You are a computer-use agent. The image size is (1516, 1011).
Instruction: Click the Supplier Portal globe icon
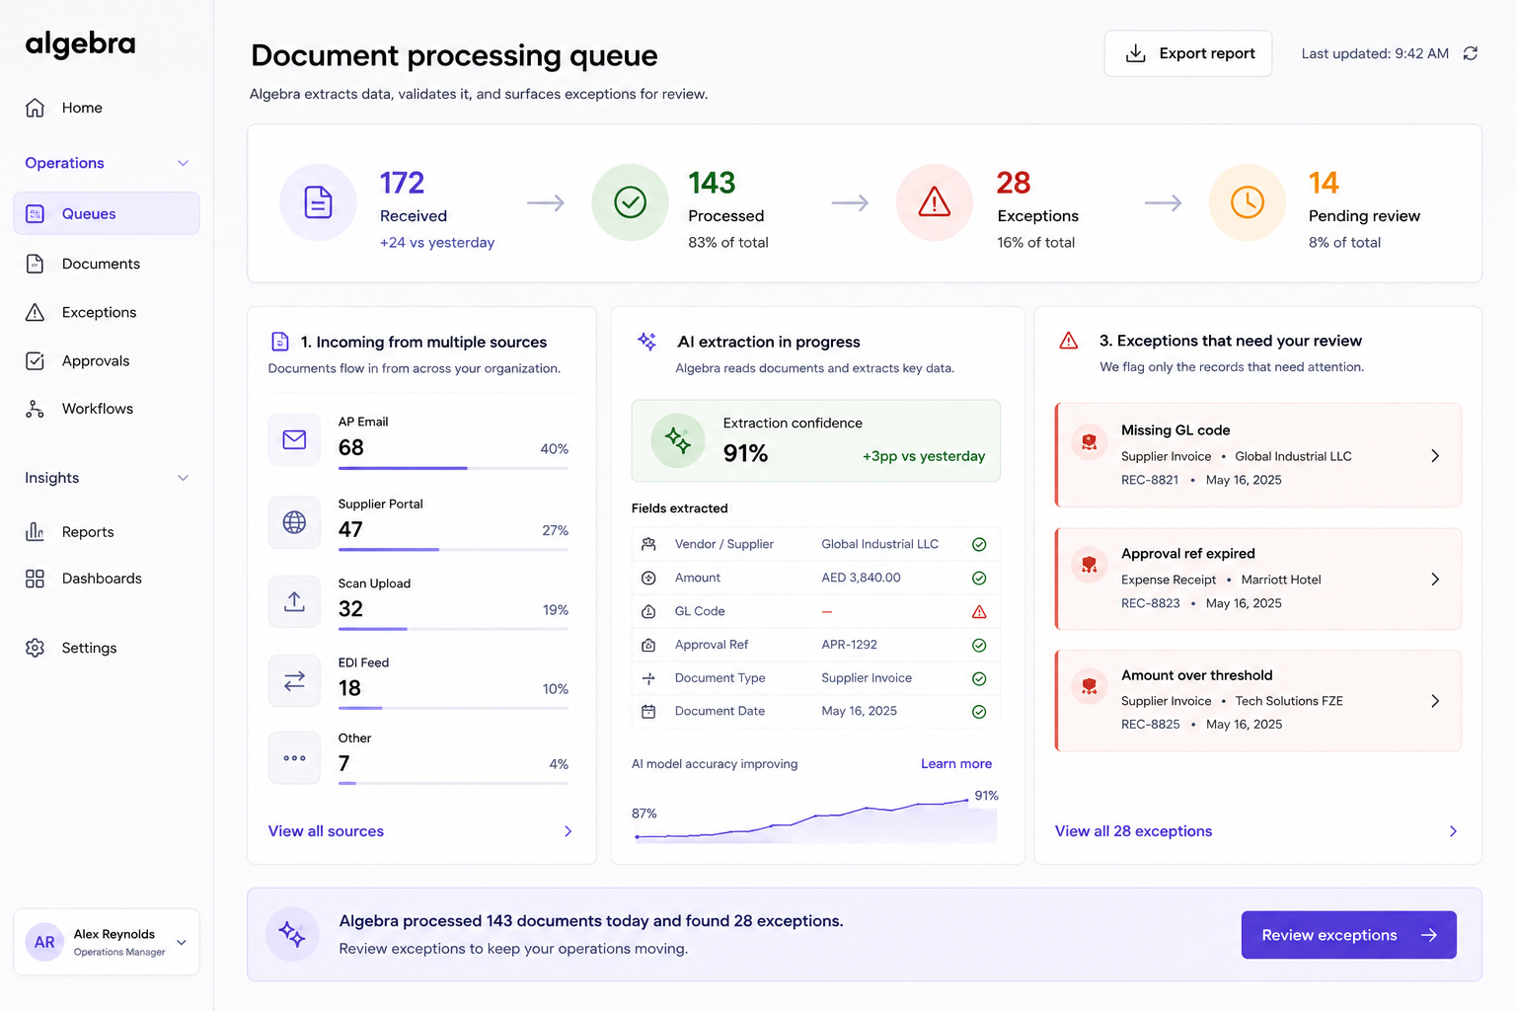pos(294,522)
